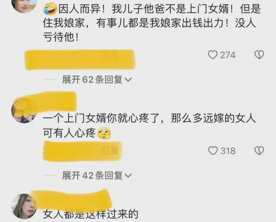Open the avatar beside the 一个上门女婿 comment
The width and height of the screenshot is (276, 222).
(x=24, y=111)
